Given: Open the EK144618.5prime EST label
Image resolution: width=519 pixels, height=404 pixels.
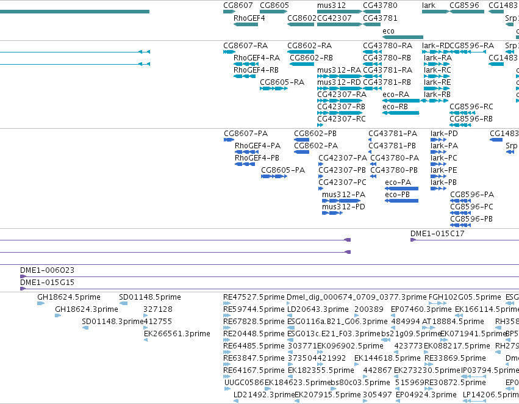Looking at the screenshot, I should [387, 359].
